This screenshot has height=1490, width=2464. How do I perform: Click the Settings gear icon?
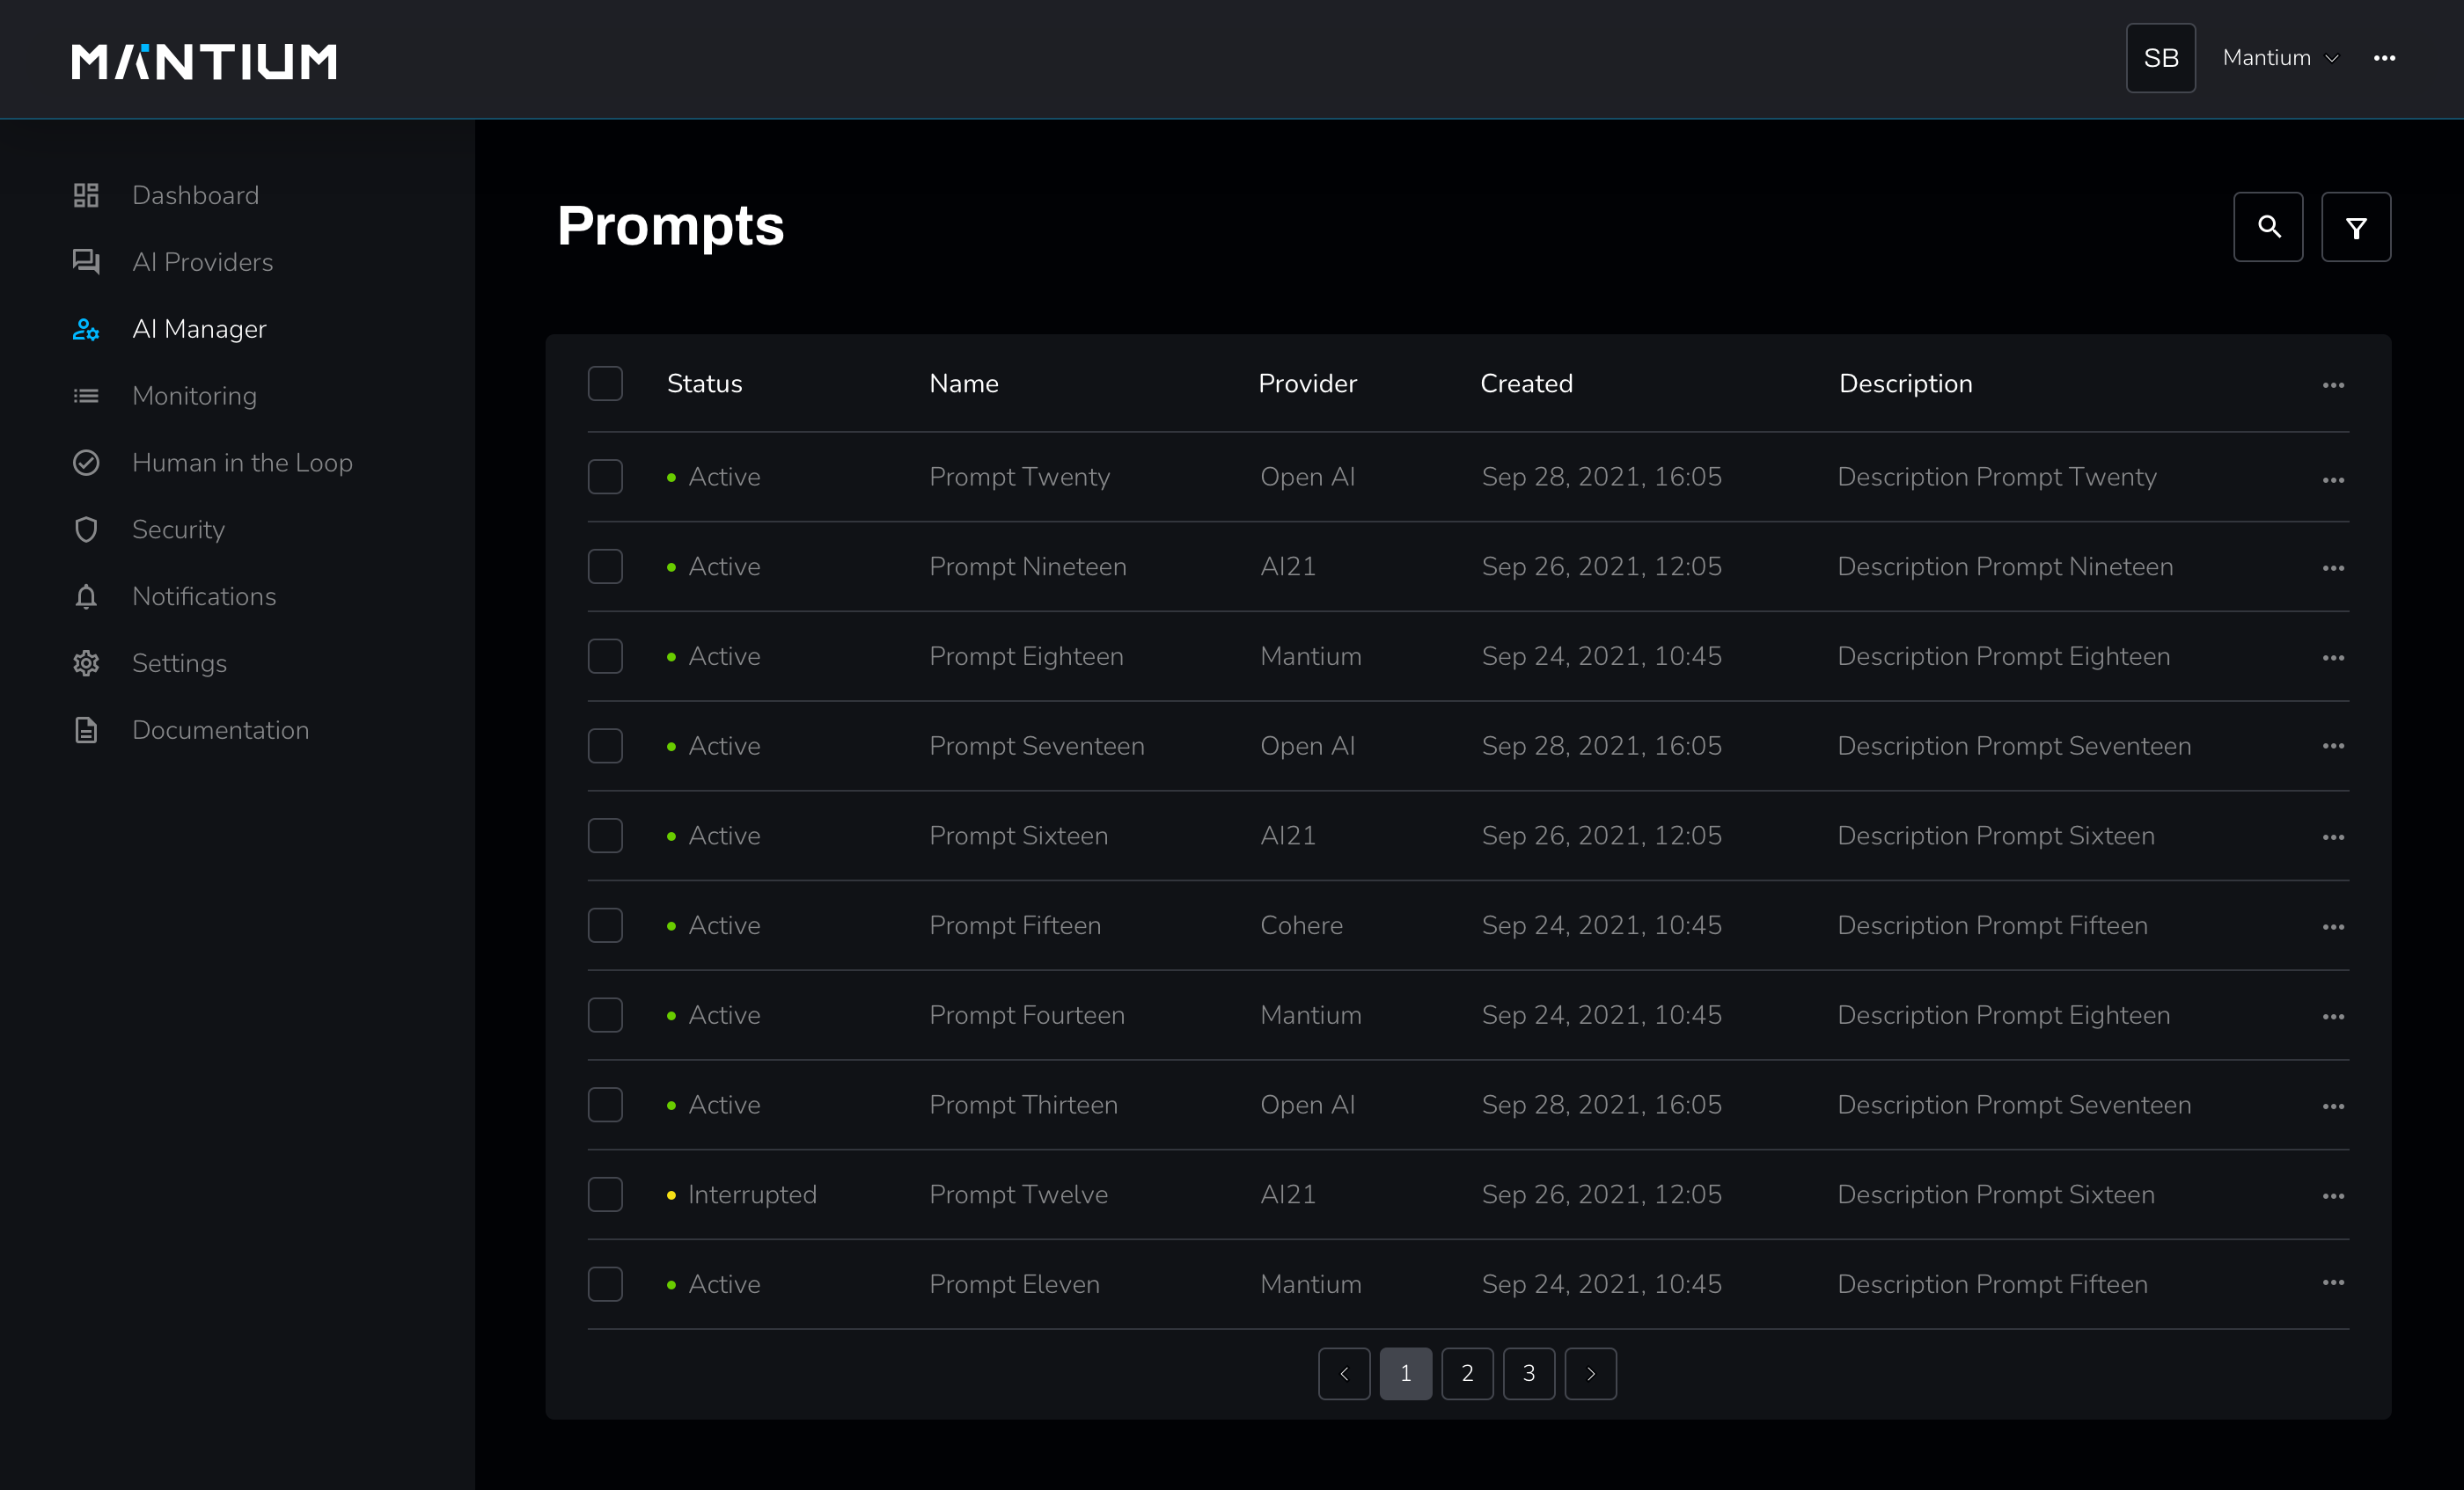(x=86, y=663)
